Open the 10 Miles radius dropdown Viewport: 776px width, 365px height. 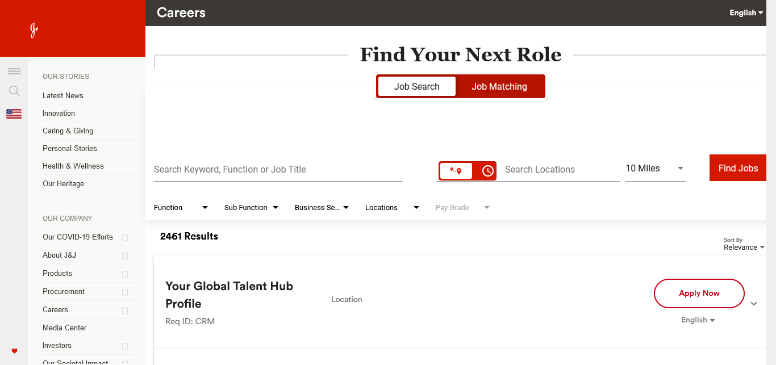tap(655, 169)
